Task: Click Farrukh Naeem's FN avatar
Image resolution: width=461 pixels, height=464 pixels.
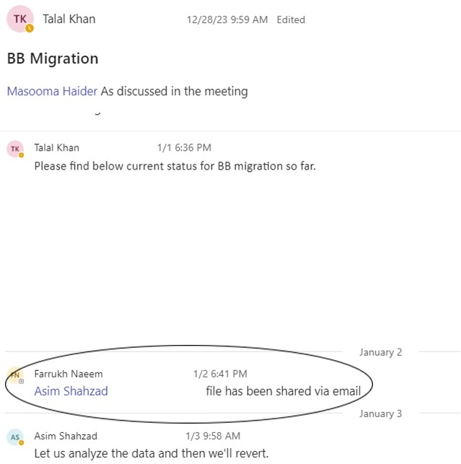Action: 15,375
